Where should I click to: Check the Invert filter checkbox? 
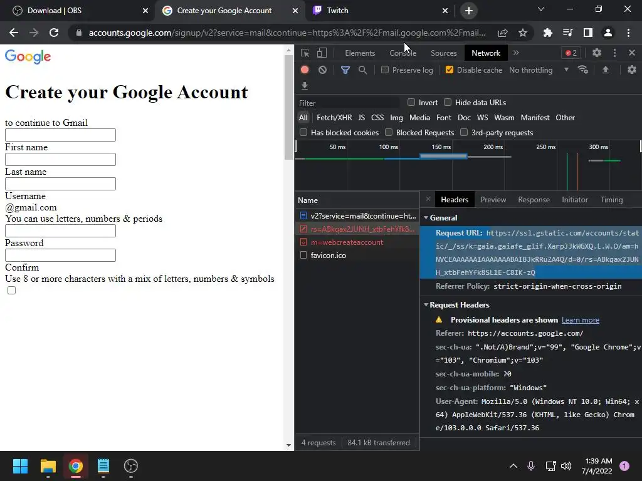tap(411, 102)
